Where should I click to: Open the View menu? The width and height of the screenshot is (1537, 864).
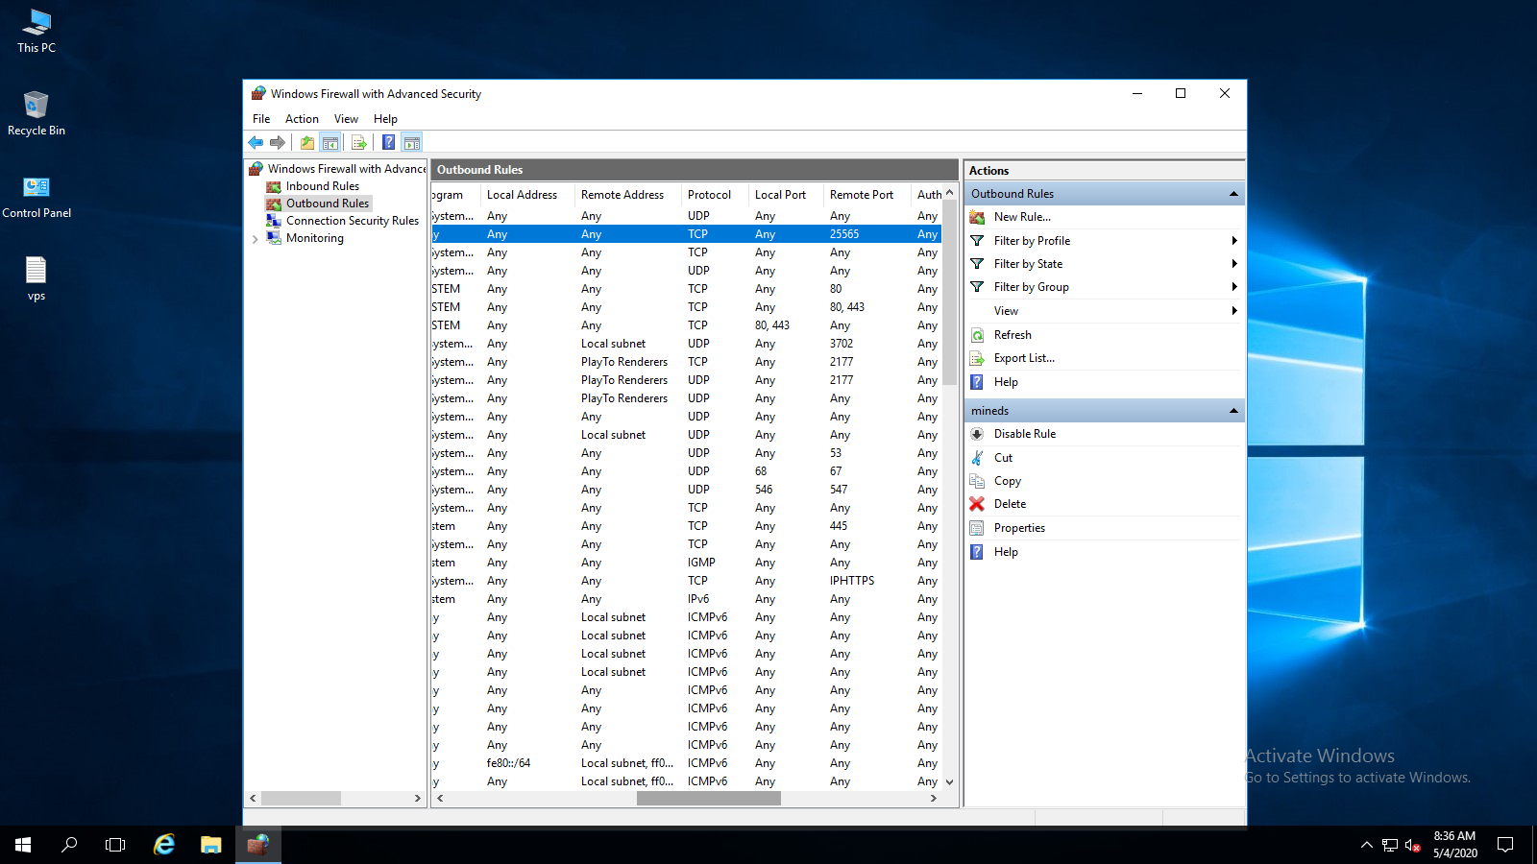point(346,119)
